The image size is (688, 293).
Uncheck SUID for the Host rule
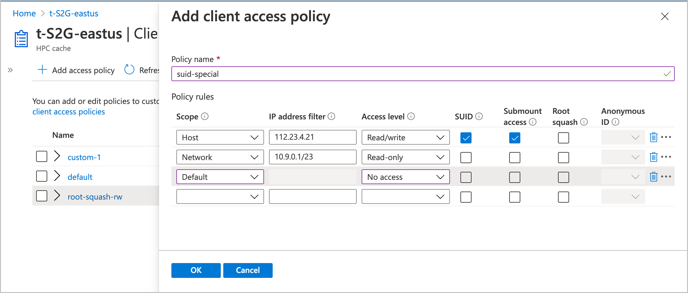point(466,138)
